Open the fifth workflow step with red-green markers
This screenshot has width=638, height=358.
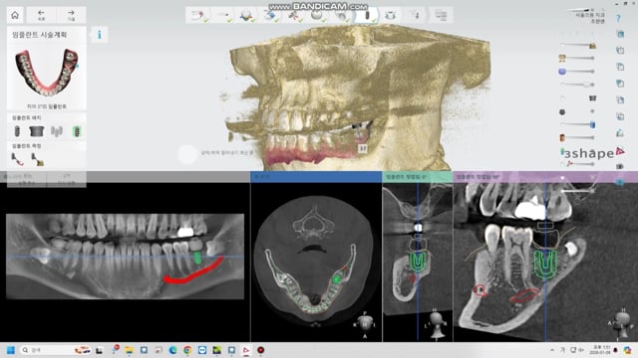point(293,16)
